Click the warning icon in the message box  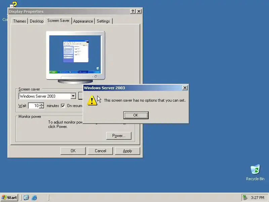[92, 100]
